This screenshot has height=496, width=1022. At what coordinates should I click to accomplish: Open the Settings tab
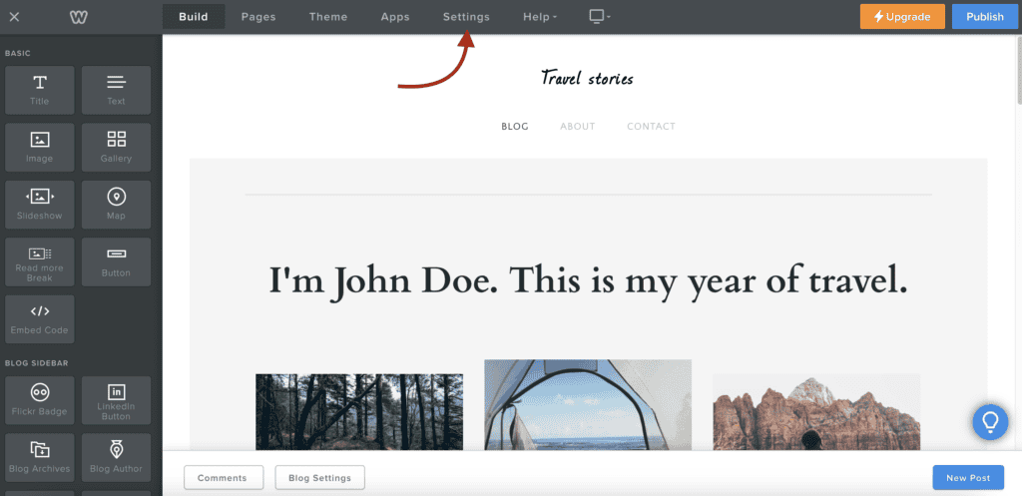coord(466,17)
